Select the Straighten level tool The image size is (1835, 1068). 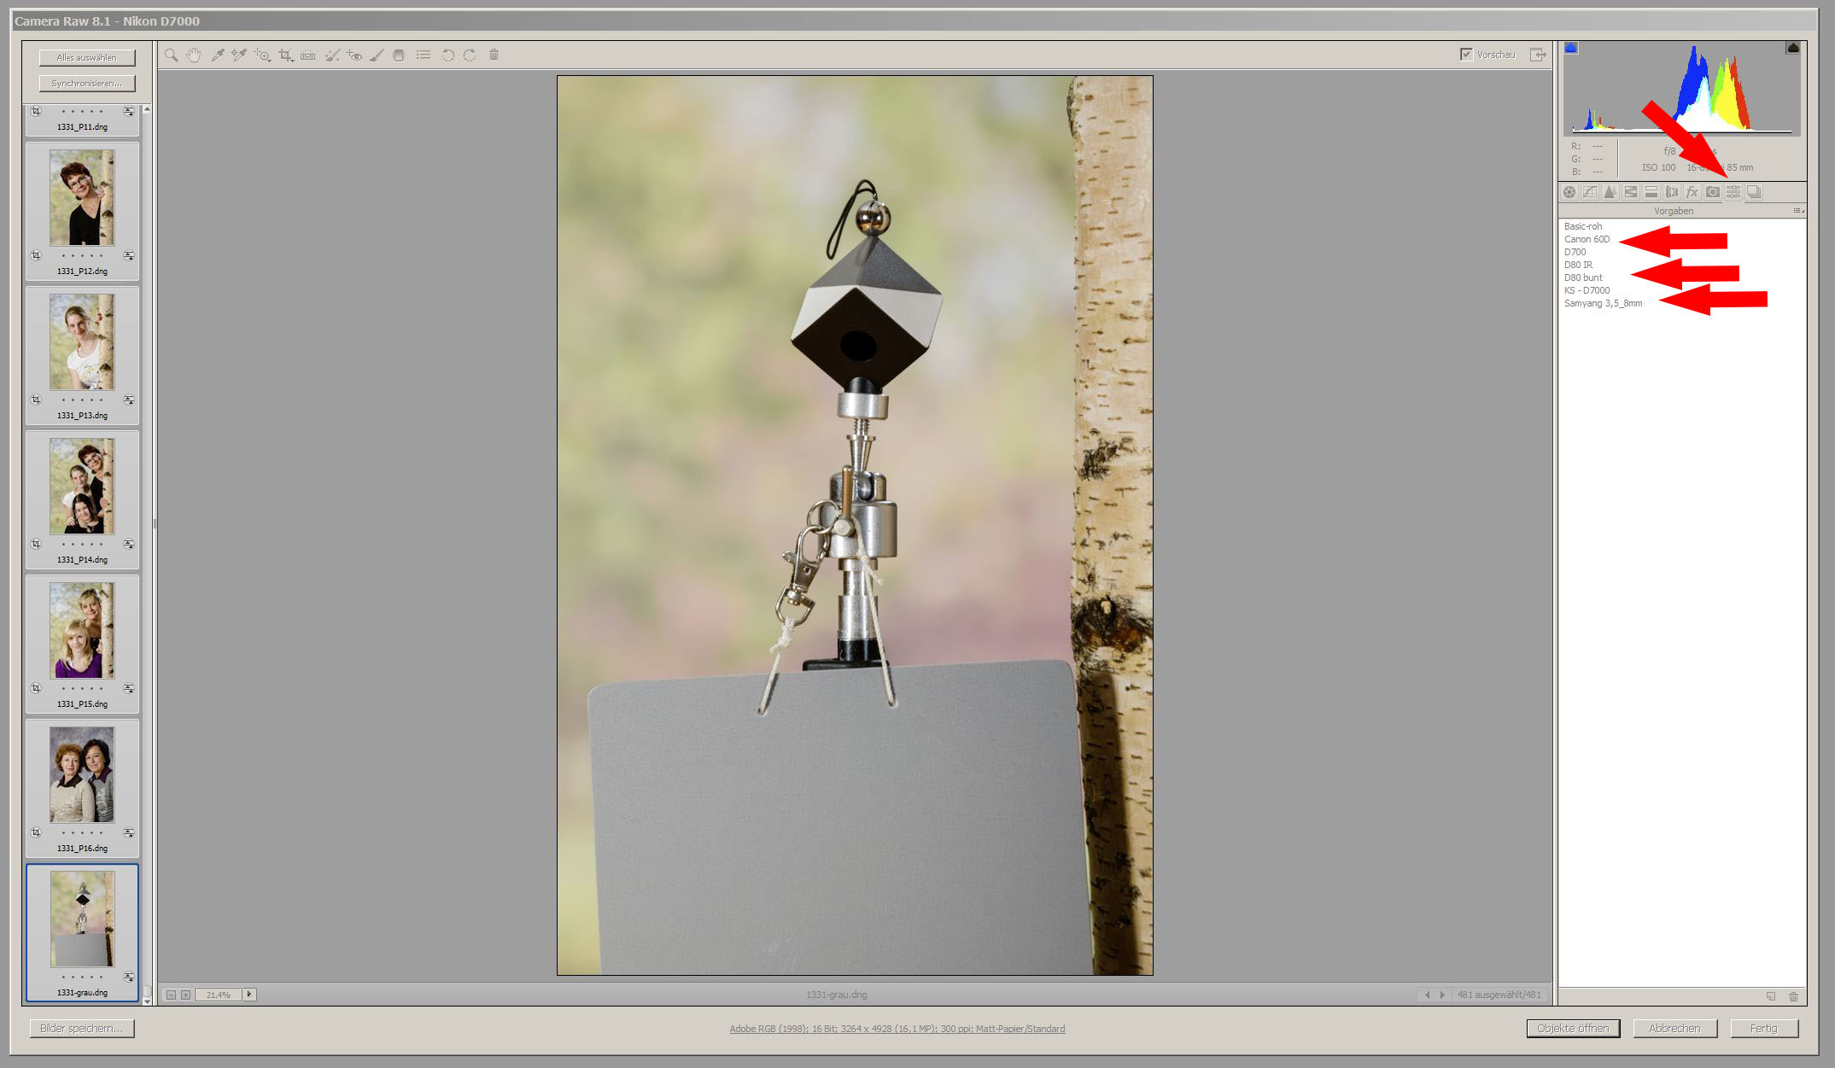point(308,55)
